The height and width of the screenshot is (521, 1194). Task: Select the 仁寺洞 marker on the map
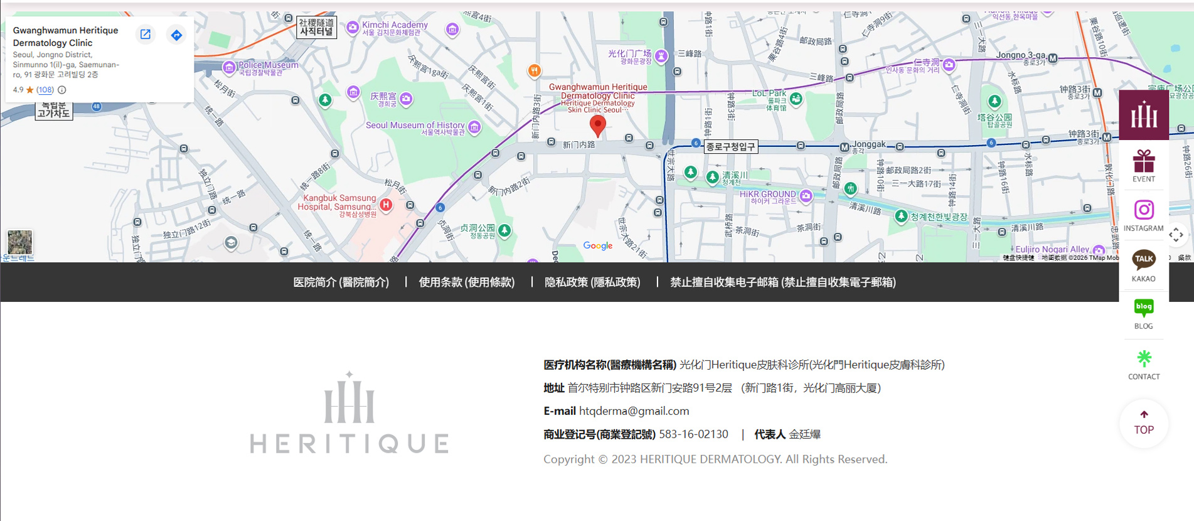(949, 65)
